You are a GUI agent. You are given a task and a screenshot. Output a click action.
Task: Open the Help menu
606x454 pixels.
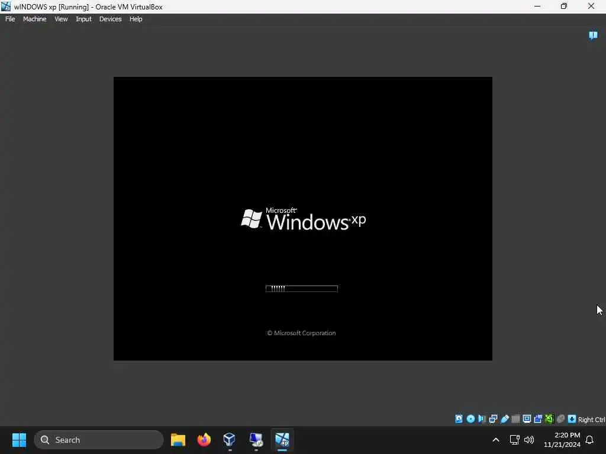[136, 19]
